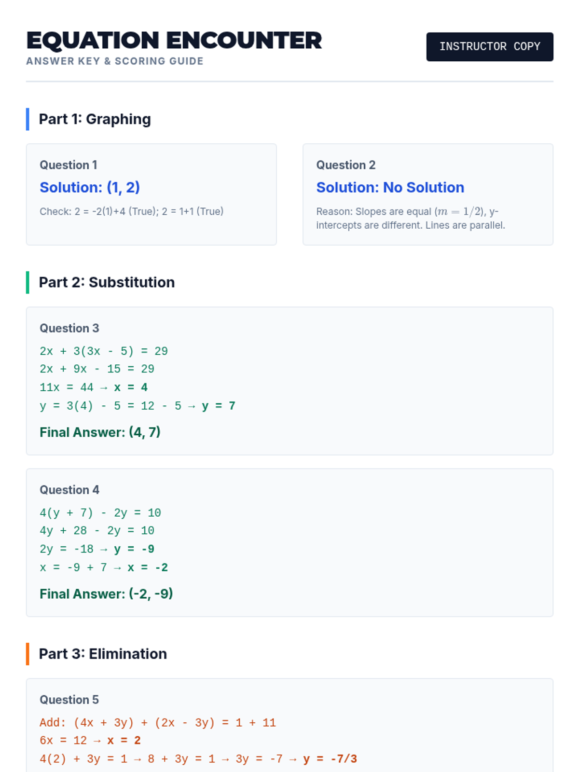Image resolution: width=579 pixels, height=772 pixels.
Task: Click the Question 2 label
Action: tap(345, 165)
